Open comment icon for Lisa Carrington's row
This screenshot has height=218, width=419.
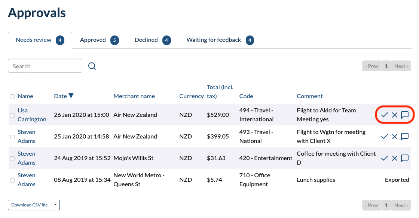pos(404,115)
